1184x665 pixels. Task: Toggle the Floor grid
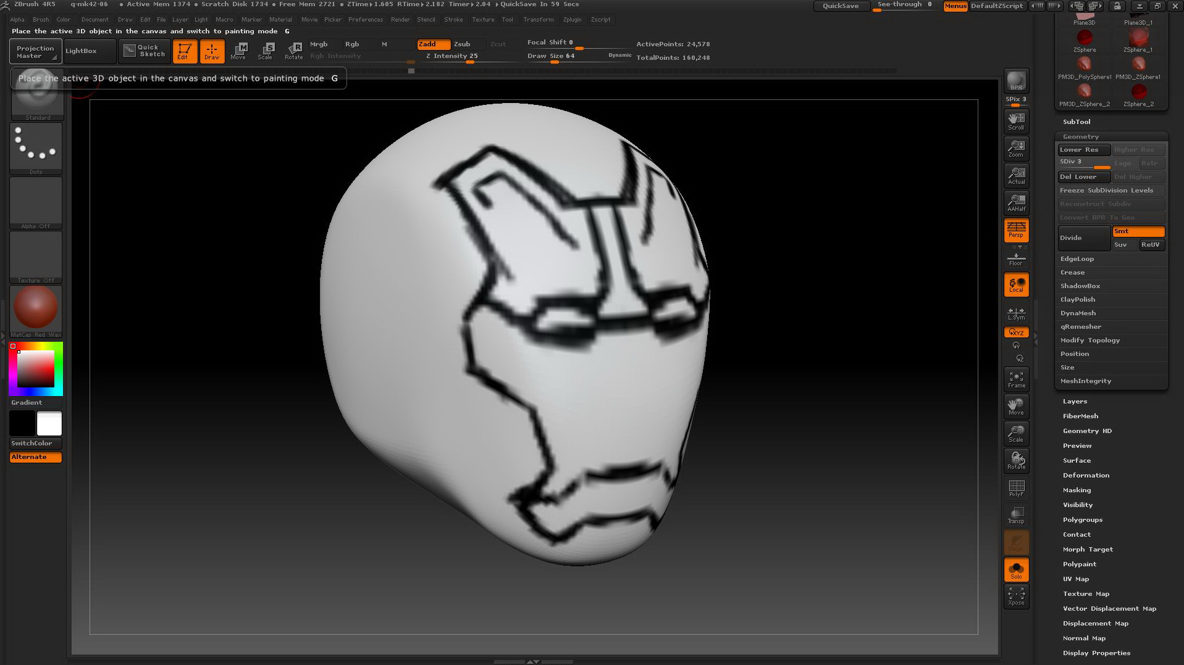click(1016, 258)
